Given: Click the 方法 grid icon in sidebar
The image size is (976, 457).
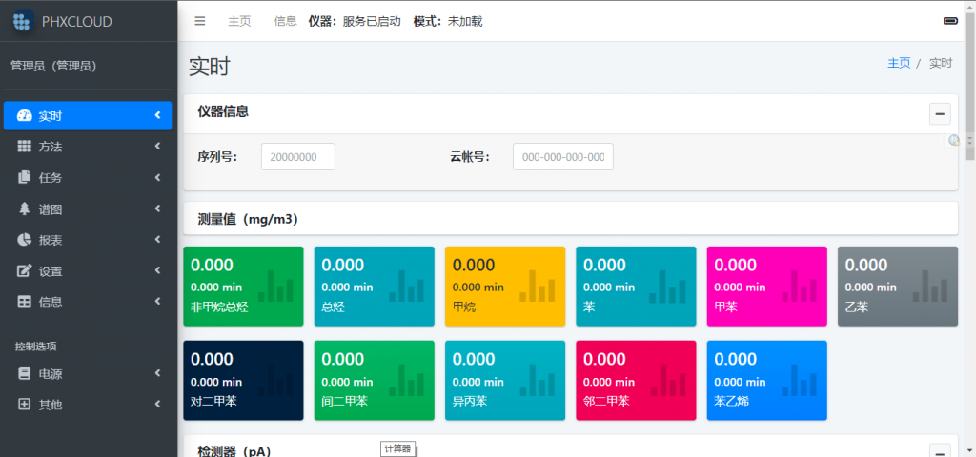Looking at the screenshot, I should click(x=25, y=147).
